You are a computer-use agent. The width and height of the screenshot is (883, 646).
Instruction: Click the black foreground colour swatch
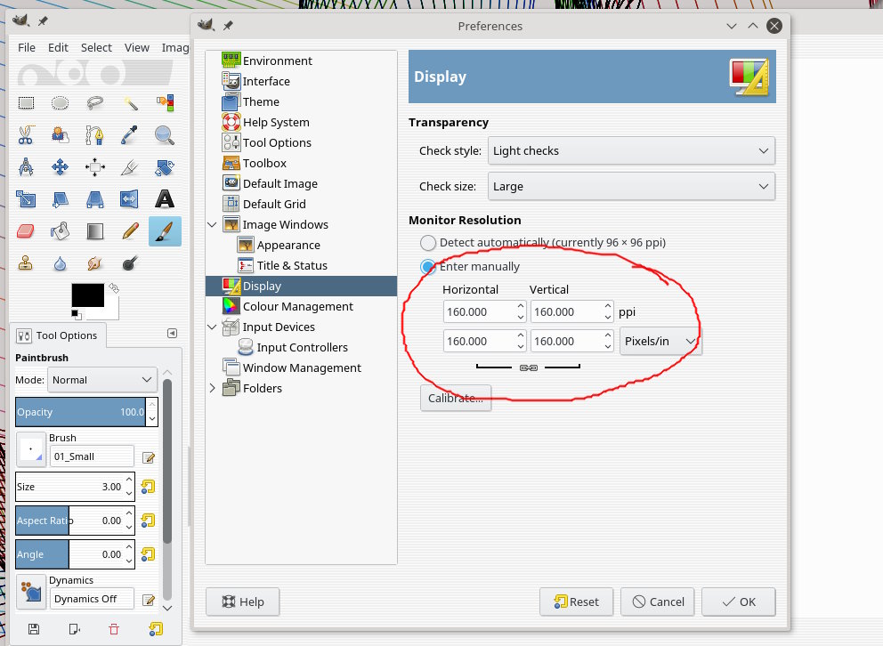click(x=87, y=295)
